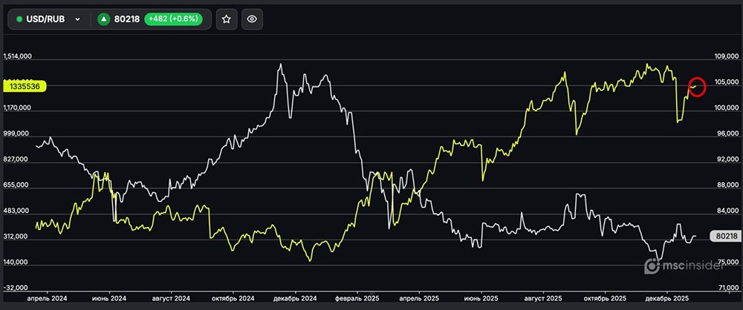Click the red circle marker on chart

point(696,87)
